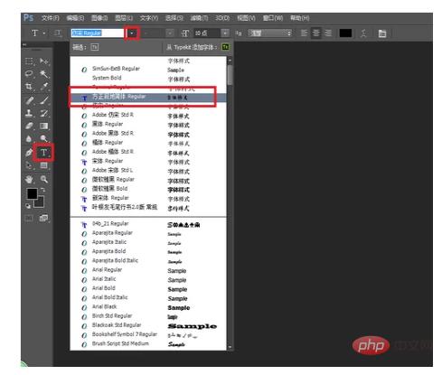
Task: Left align text
Action: coord(305,33)
